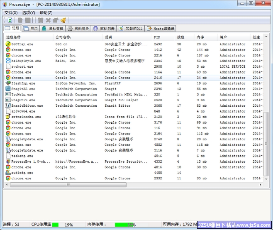
Task: Select the Snagit32.exe process name
Action: click(x=23, y=89)
